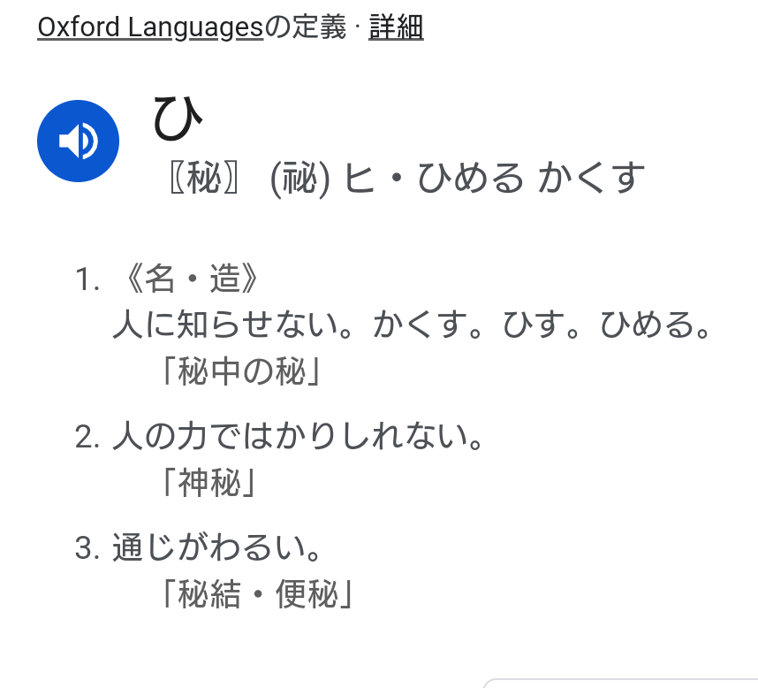Image resolution: width=758 pixels, height=688 pixels.
Task: Click list number 3. of the definitions
Action: (87, 548)
